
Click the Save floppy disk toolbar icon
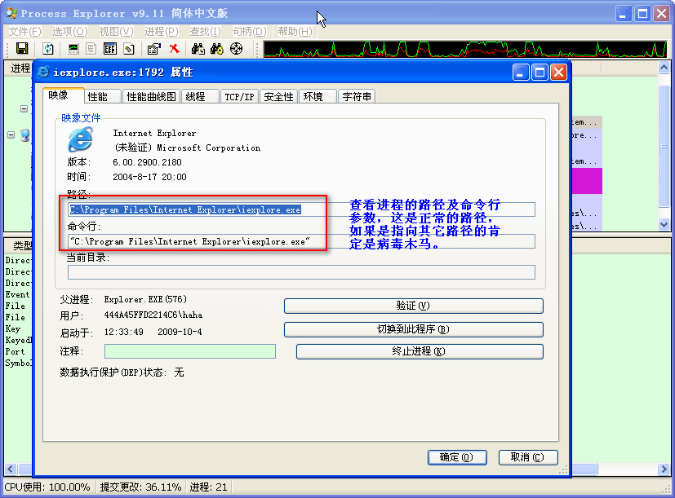22,49
